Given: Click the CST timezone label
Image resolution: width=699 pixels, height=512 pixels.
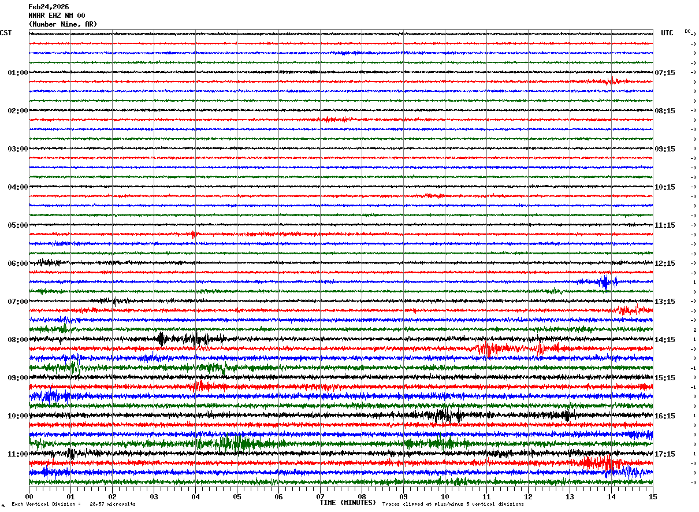Looking at the screenshot, I should coord(6,33).
